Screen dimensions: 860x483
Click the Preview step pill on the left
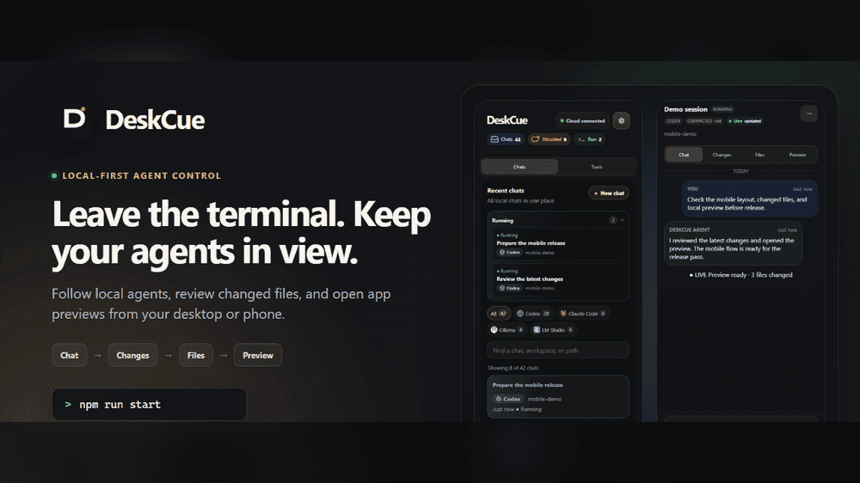(258, 355)
